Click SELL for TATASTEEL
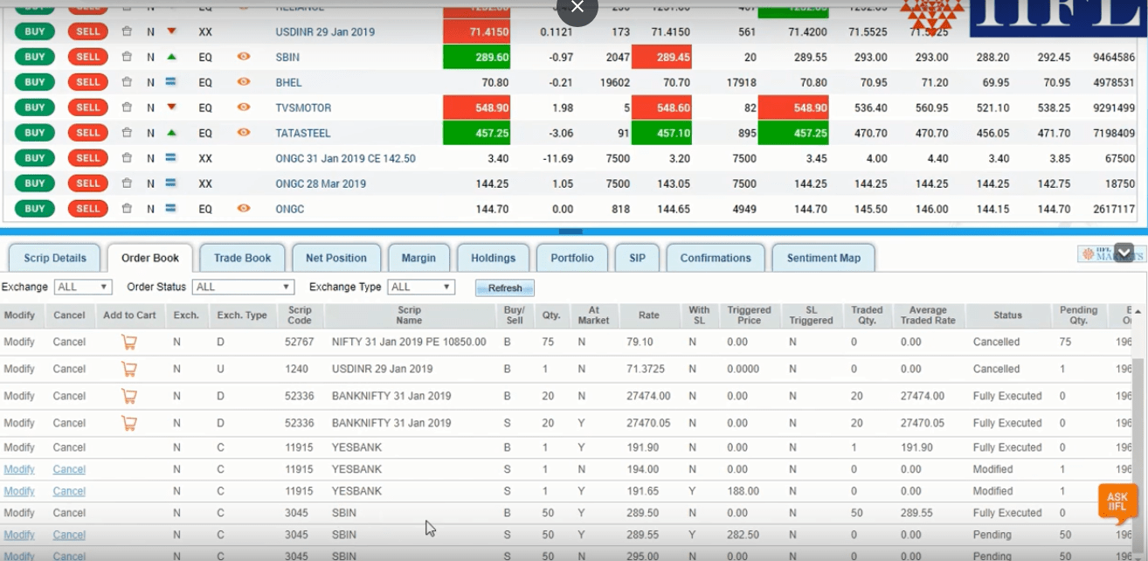The height and width of the screenshot is (561, 1148). [x=87, y=133]
